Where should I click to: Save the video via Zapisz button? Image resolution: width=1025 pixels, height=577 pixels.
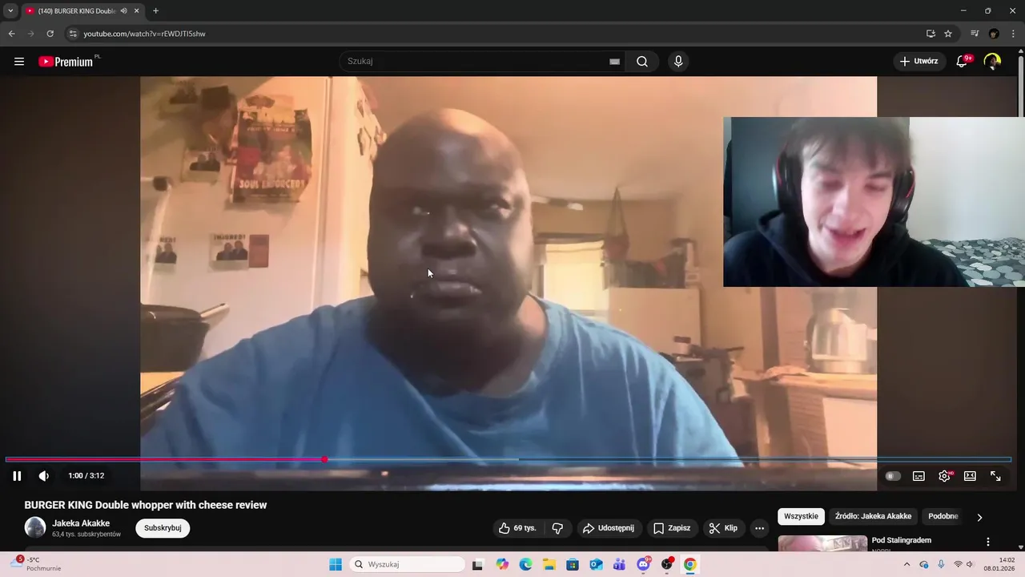671,528
